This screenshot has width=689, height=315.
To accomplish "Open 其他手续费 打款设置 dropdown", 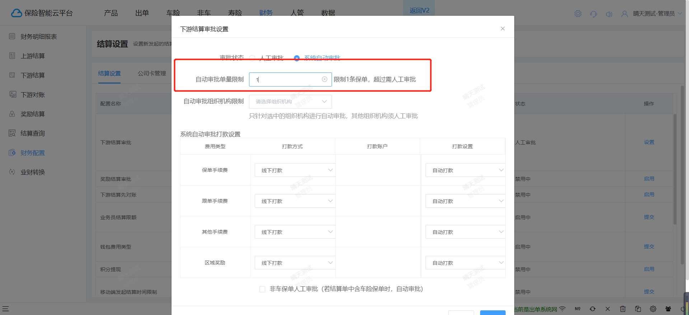I will [x=465, y=232].
